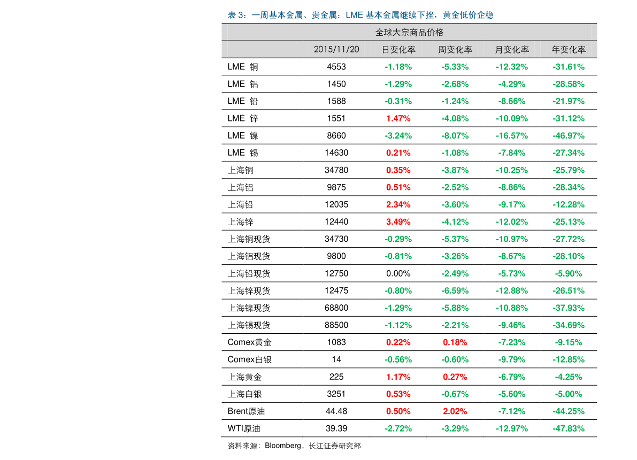Click Comex白银 weekly change -0.60%
The width and height of the screenshot is (637, 460).
click(455, 359)
